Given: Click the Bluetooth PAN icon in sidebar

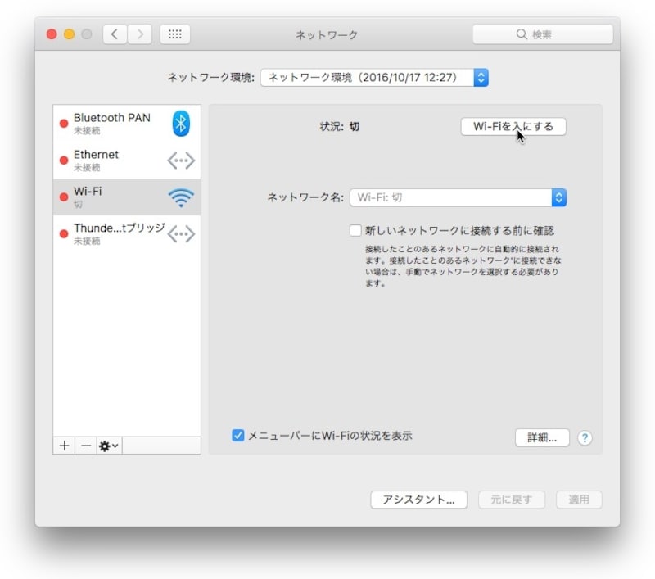Looking at the screenshot, I should (179, 123).
